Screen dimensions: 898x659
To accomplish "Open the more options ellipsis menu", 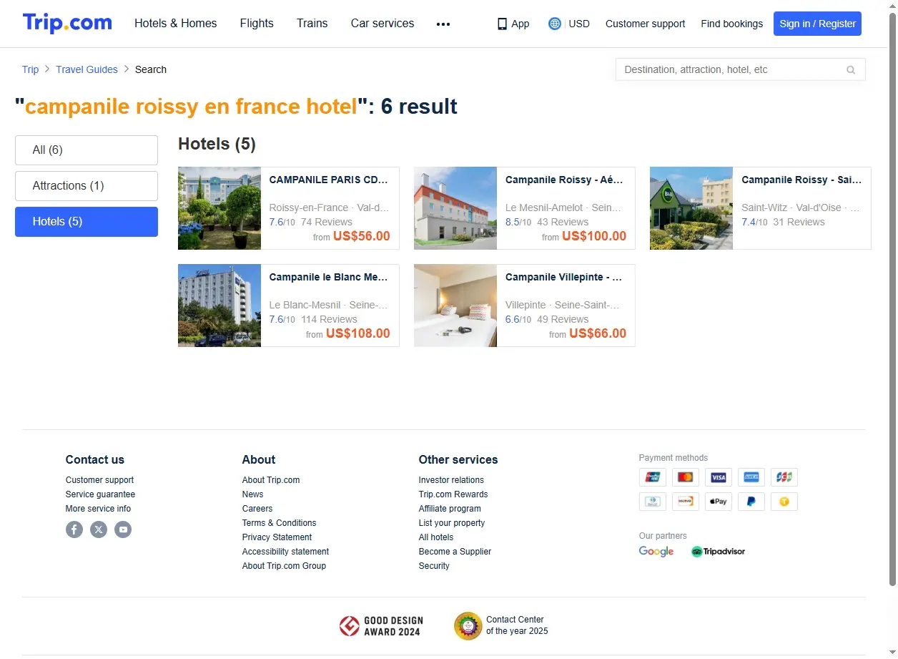I will [x=443, y=24].
